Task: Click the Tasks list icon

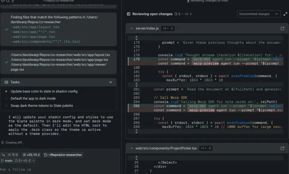Action: 6,82
